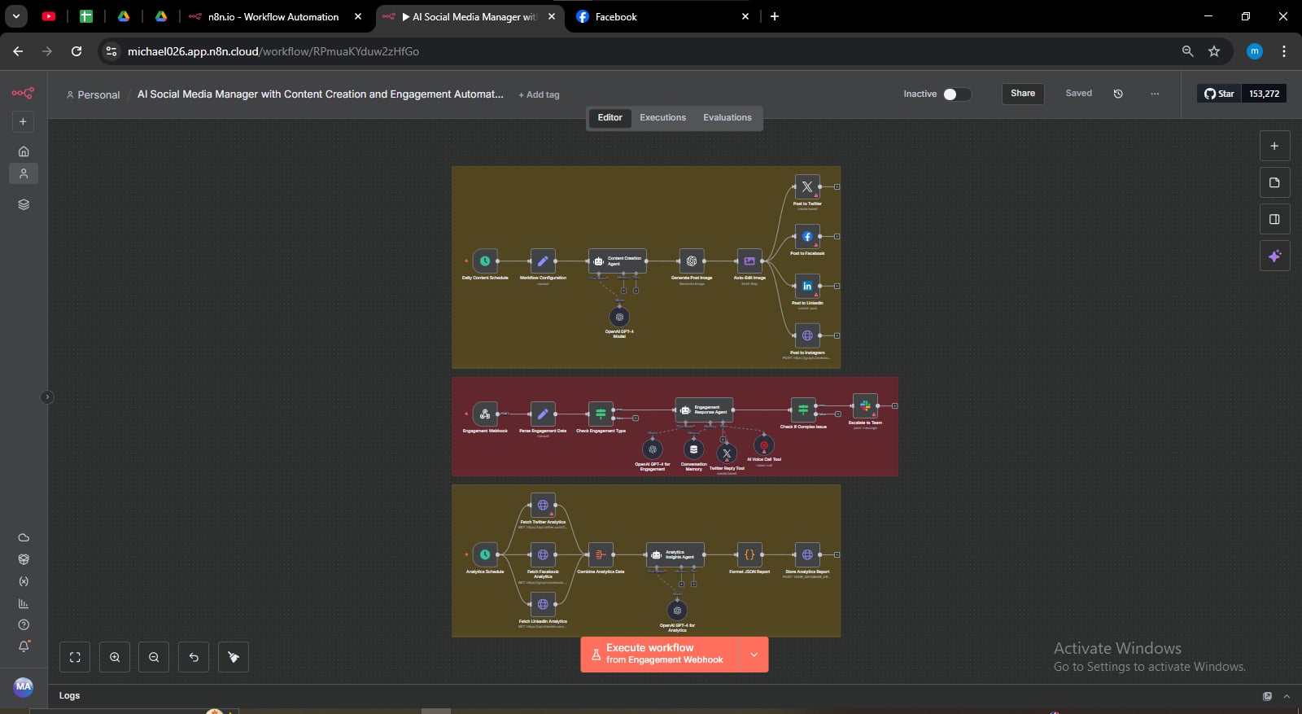Select the Fetch Facebook Analytics node
This screenshot has height=714, width=1302.
pyautogui.click(x=543, y=555)
